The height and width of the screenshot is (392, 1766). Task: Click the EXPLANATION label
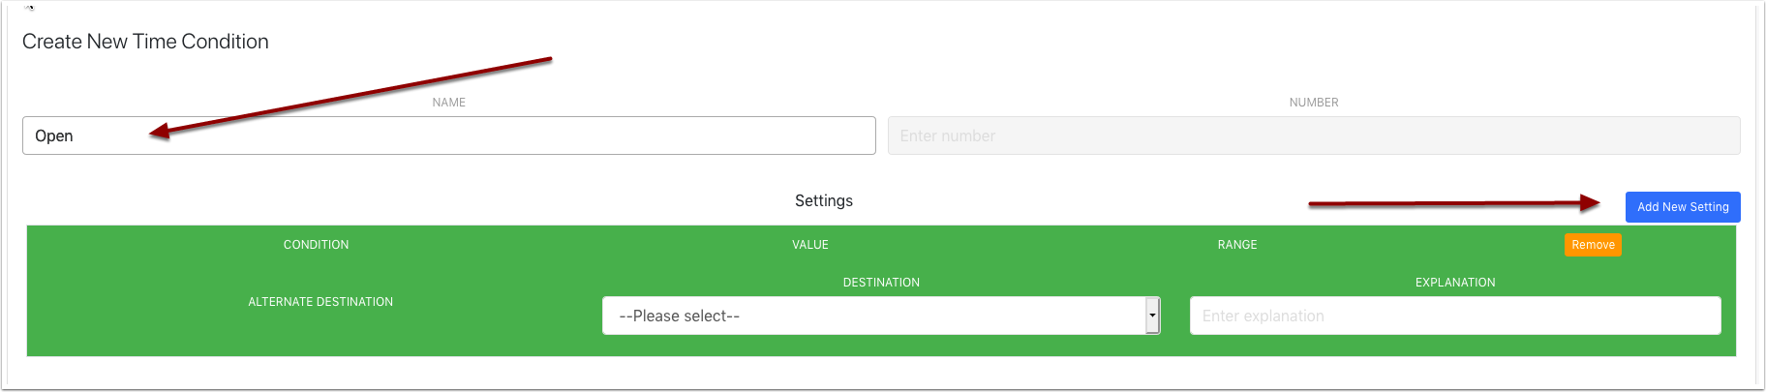[1455, 283]
